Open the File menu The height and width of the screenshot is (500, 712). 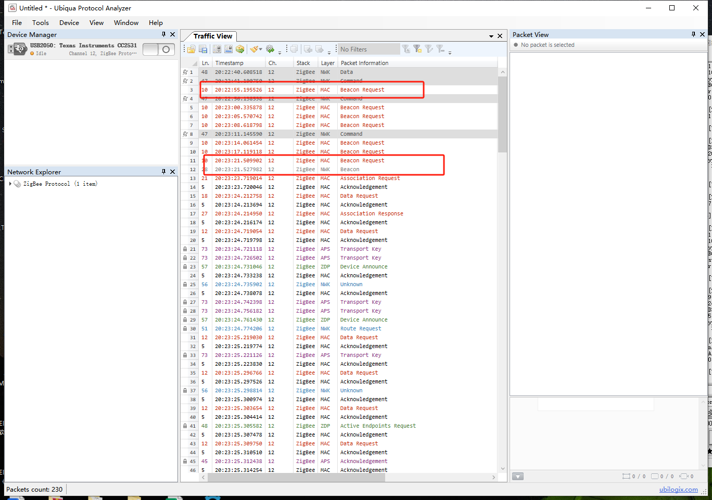pyautogui.click(x=17, y=22)
